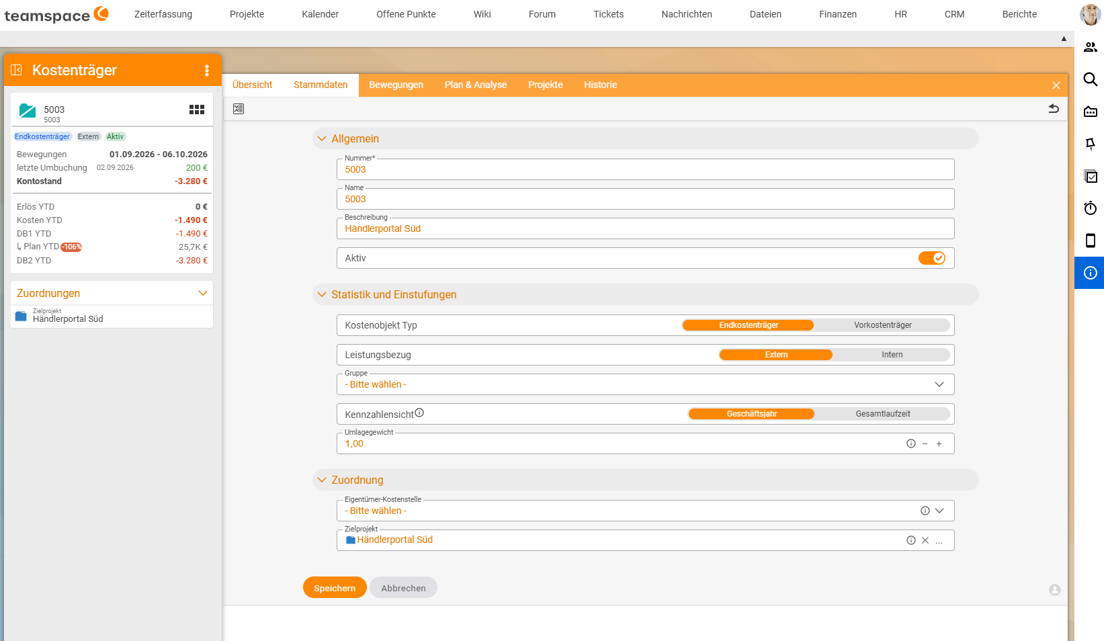
Task: Open Finanzen in the top menu
Action: coord(838,14)
